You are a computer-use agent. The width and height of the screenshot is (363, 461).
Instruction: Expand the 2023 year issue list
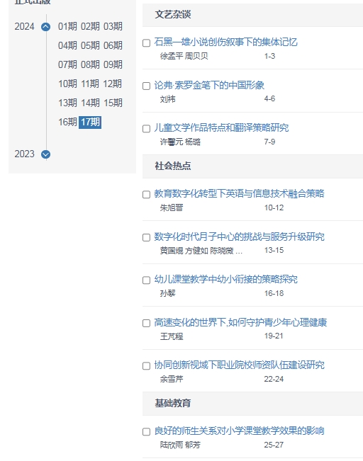tap(45, 154)
